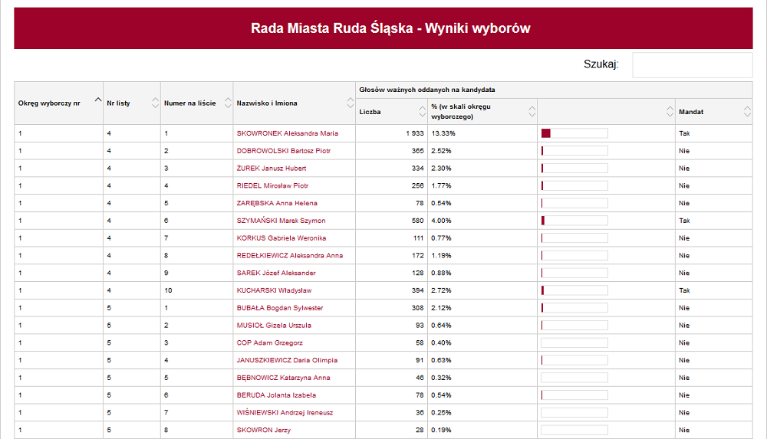Open REDEŁKIEWICZ Aleksandra Anna candidate link

(290, 256)
